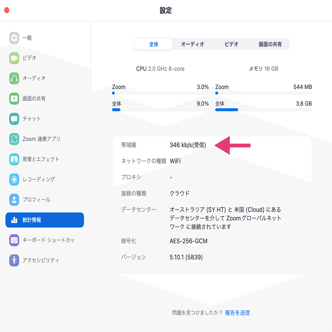332x332 pixels.
Task: Switch to the 全体 tab
Action: (154, 44)
